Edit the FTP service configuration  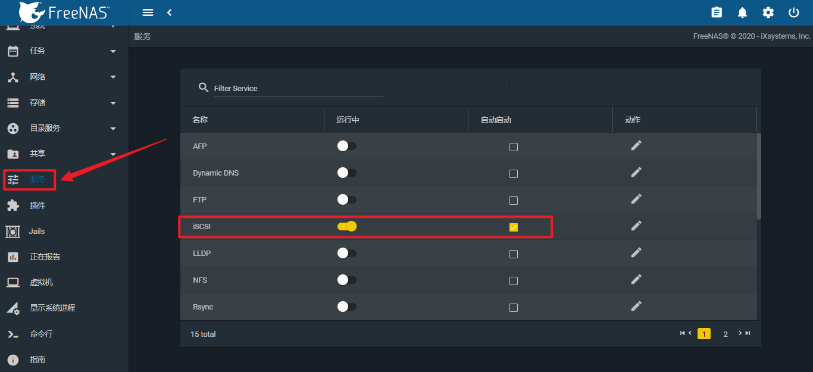coord(636,199)
